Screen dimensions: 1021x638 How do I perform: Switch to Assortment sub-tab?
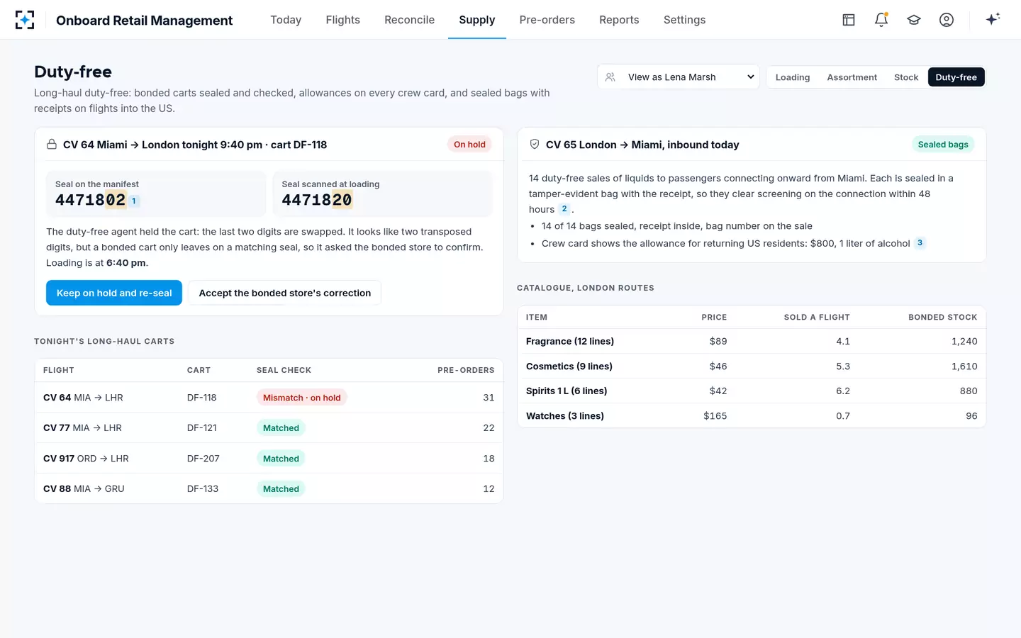pos(852,77)
